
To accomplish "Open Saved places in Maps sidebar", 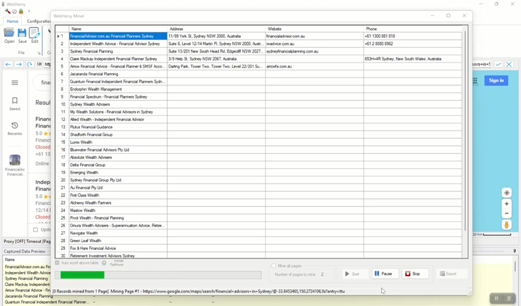I will tap(14, 104).
